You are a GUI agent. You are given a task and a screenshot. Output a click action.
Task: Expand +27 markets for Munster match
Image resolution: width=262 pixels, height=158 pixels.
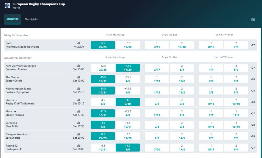click(253, 113)
